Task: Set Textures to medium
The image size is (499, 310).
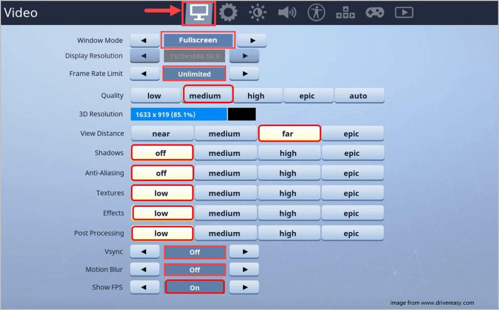Action: coord(226,193)
